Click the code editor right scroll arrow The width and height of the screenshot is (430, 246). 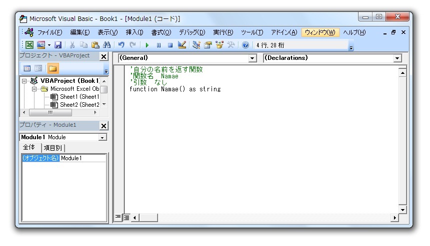click(394, 218)
